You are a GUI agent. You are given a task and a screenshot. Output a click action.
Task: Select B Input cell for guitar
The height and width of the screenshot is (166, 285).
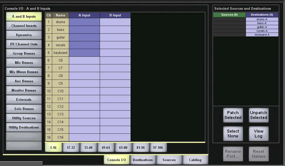tap(115, 37)
